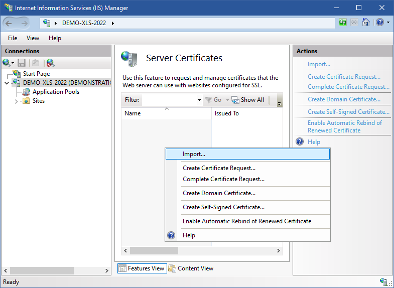Click Show All in the filter bar
This screenshot has width=394, height=288.
coord(248,100)
